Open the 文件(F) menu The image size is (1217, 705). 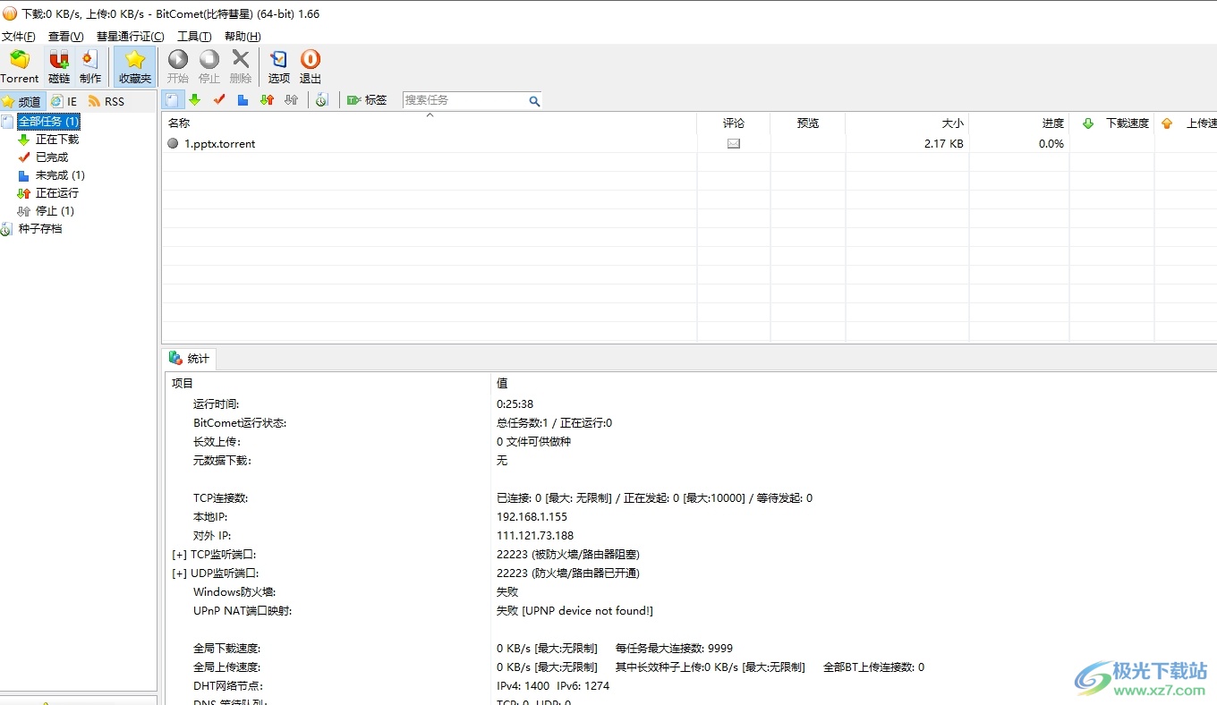tap(19, 37)
